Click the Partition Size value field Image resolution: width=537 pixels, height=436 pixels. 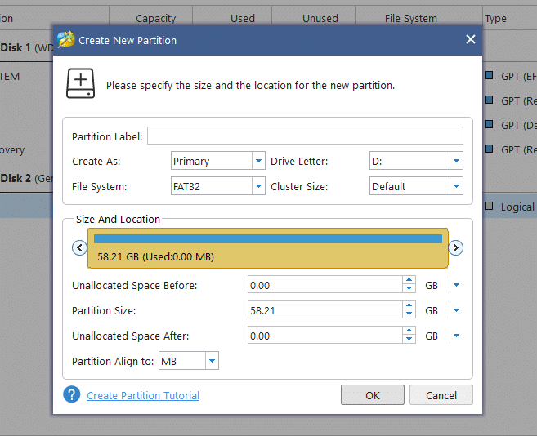point(324,310)
